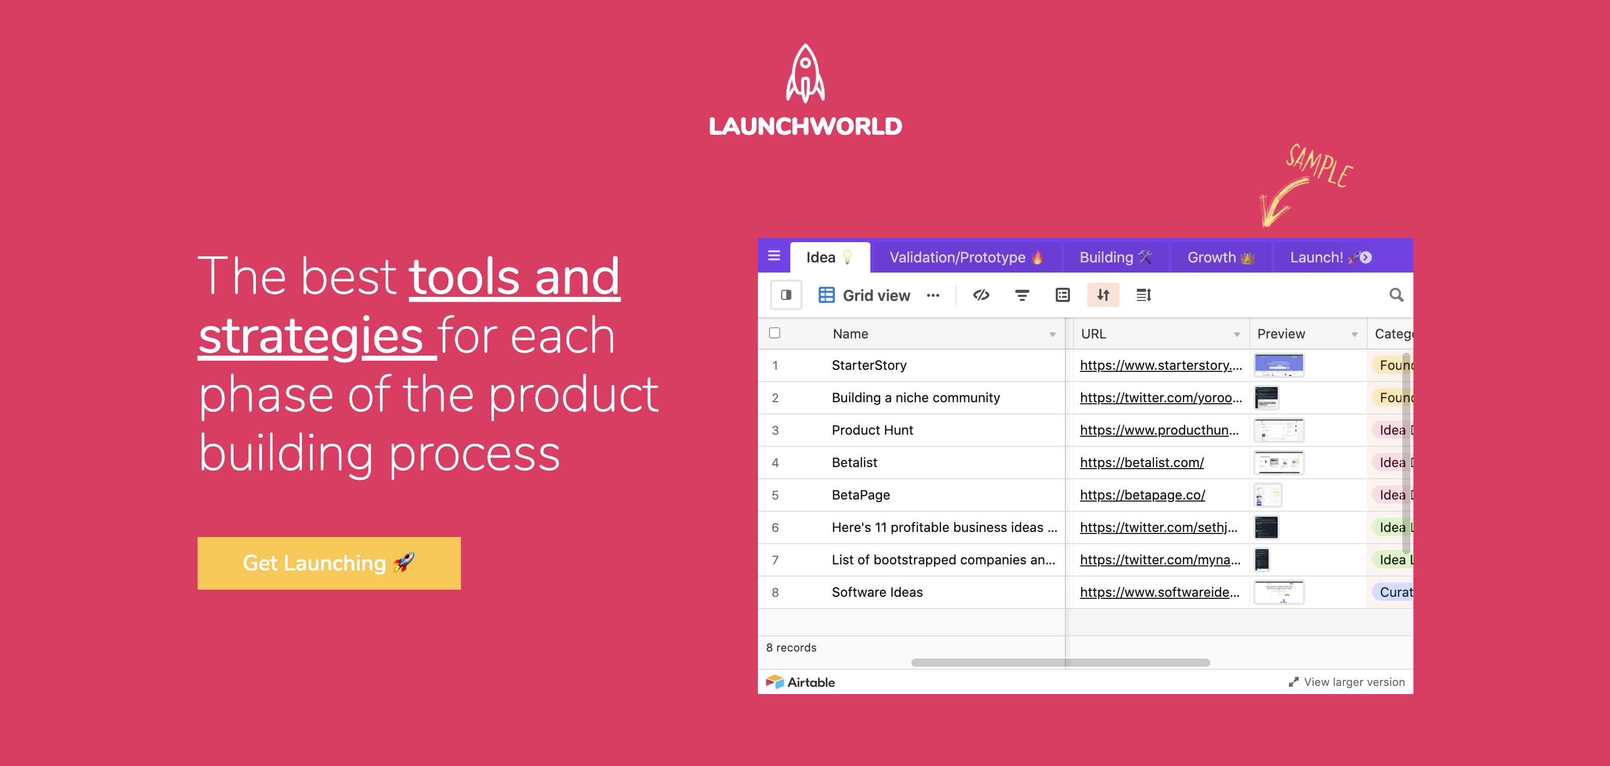The width and height of the screenshot is (1610, 766).
Task: Tick the select-all checkbox in header
Action: [775, 333]
